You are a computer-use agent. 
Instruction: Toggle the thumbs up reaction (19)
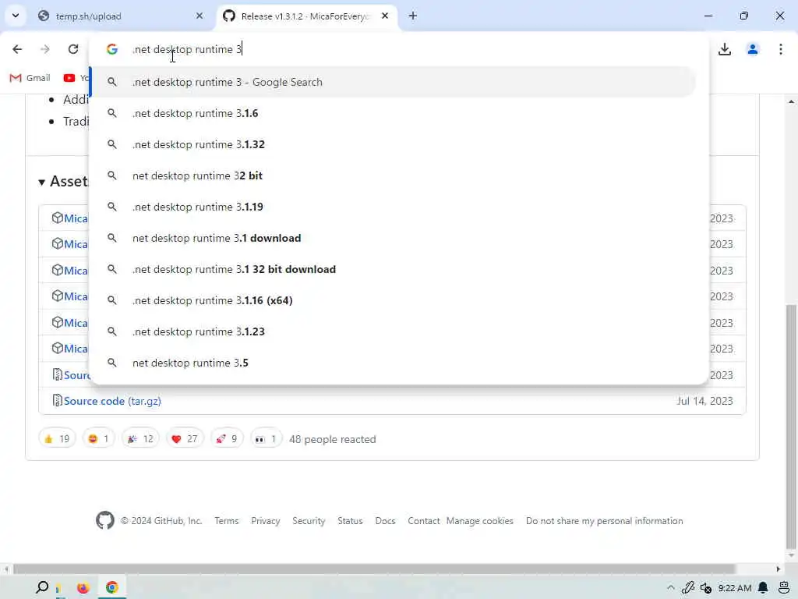pos(57,438)
